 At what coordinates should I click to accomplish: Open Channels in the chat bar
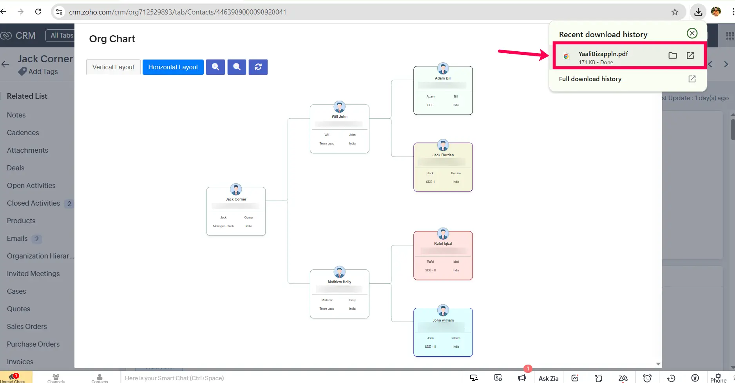[x=56, y=377]
